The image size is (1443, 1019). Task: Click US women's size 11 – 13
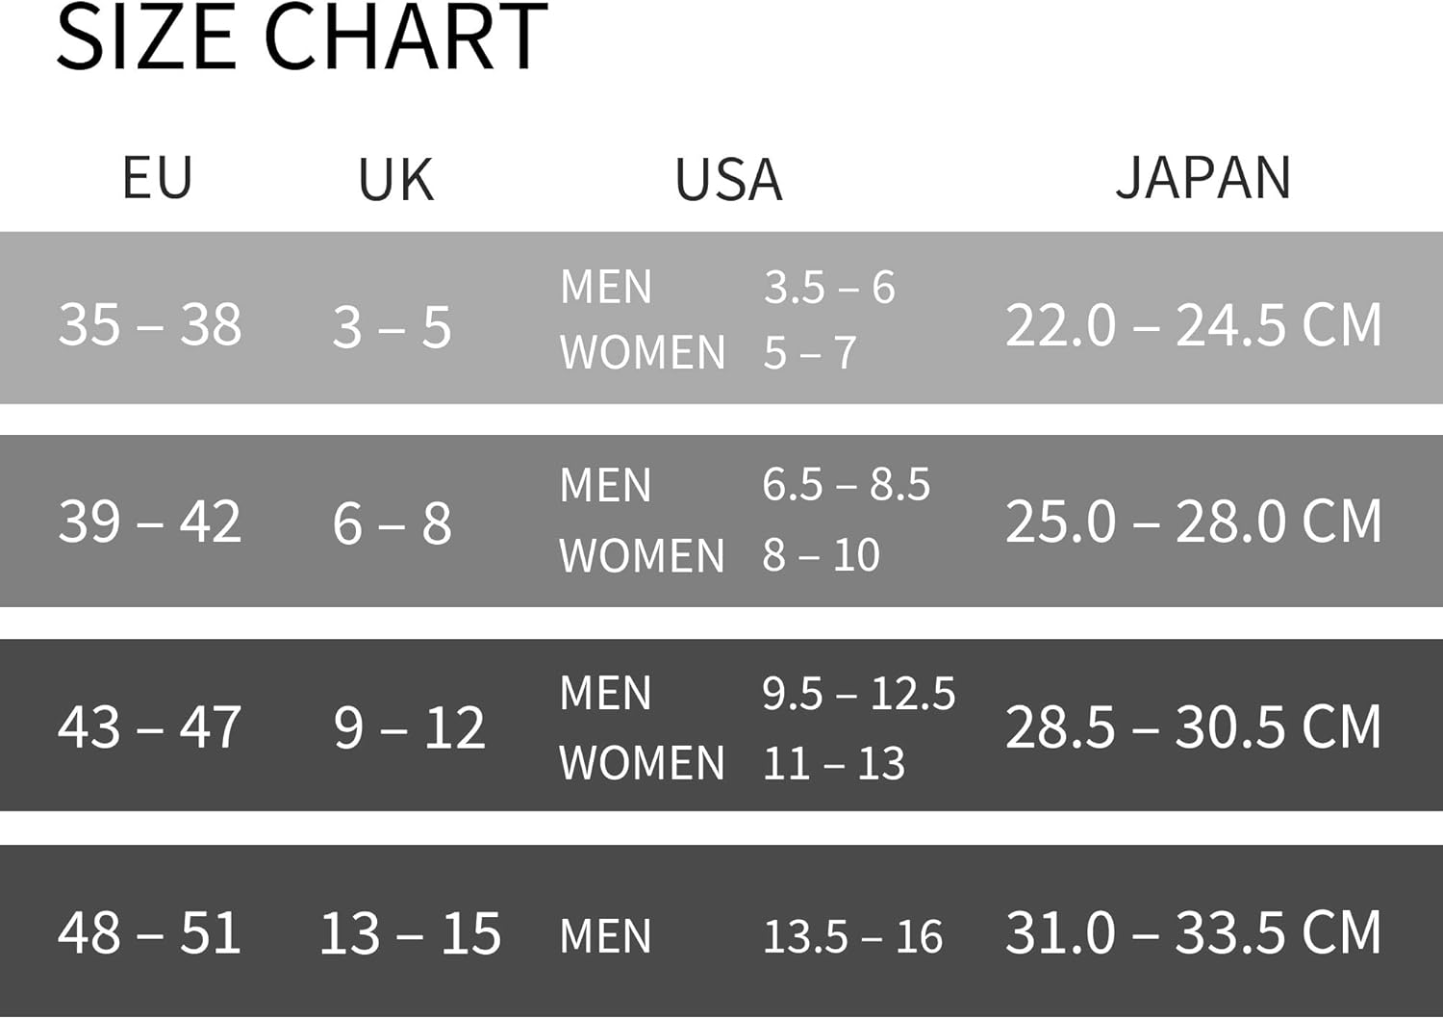pyautogui.click(x=833, y=764)
